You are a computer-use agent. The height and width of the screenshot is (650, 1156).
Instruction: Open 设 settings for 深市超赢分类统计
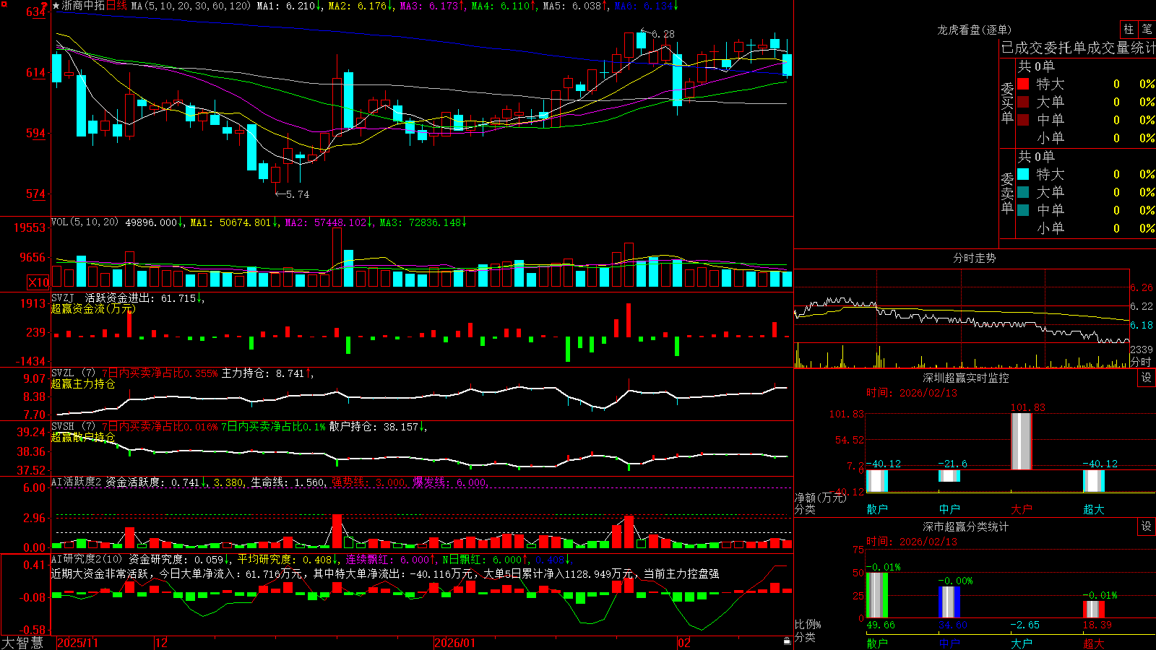1147,526
